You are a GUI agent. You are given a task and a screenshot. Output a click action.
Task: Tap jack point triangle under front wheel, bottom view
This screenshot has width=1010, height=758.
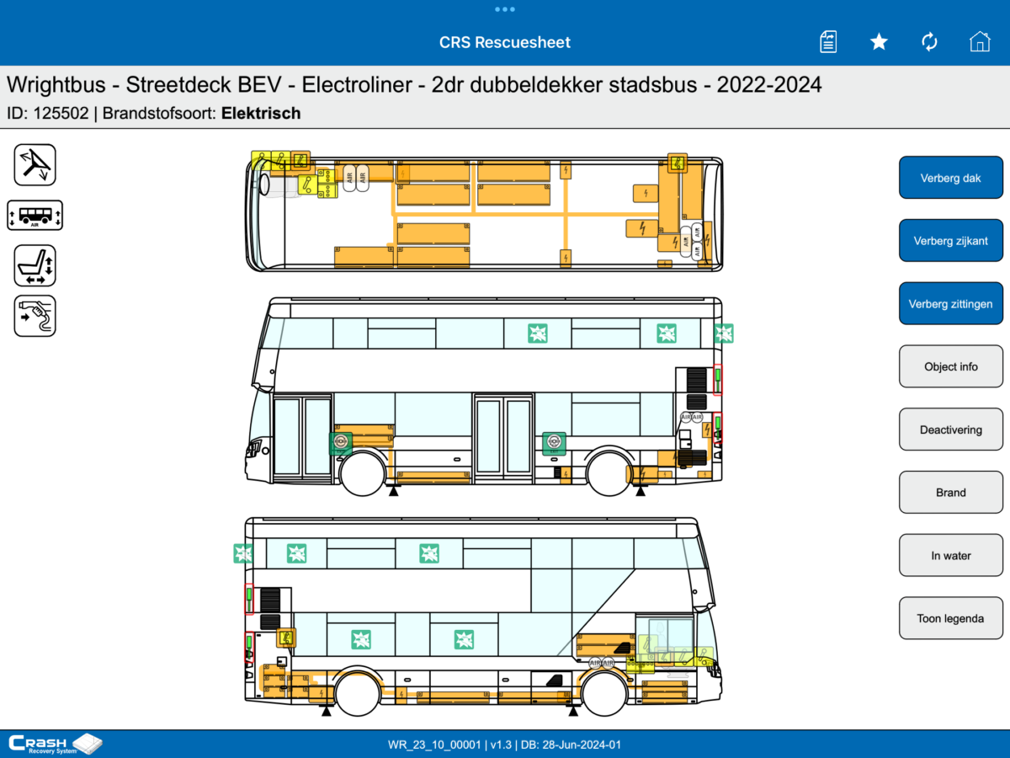click(x=573, y=712)
